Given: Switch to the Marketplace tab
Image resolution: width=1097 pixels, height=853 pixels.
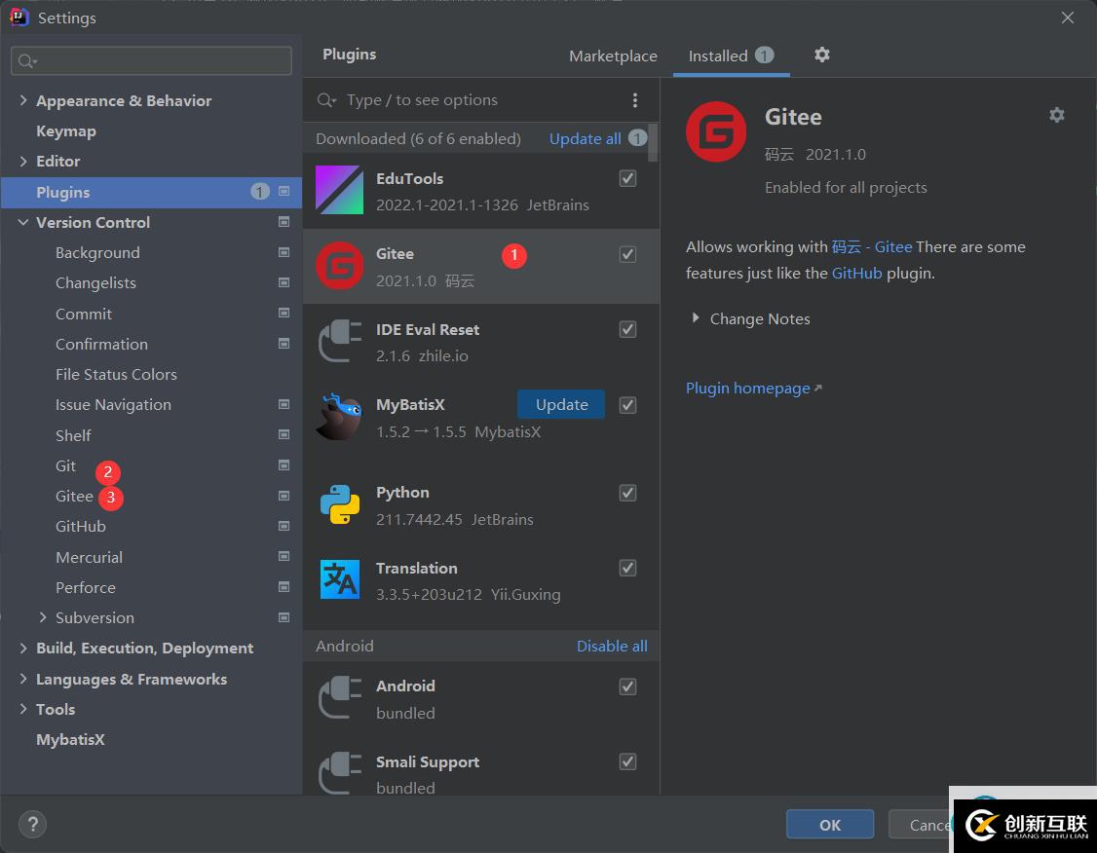Looking at the screenshot, I should click(613, 56).
